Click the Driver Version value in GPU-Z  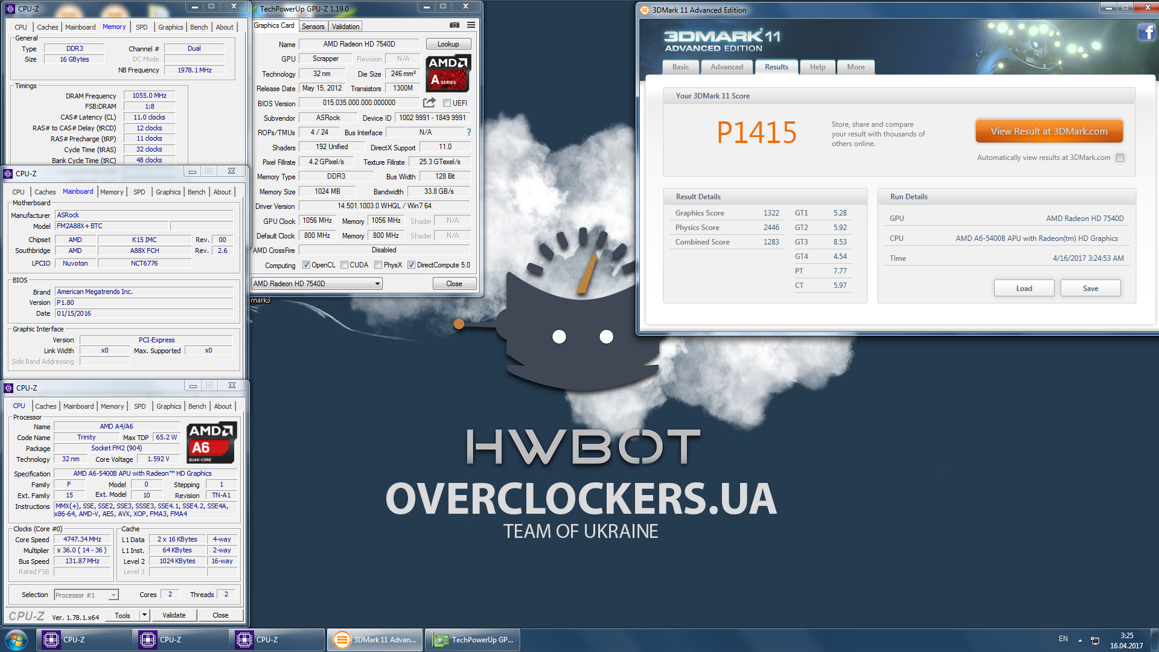pyautogui.click(x=384, y=206)
